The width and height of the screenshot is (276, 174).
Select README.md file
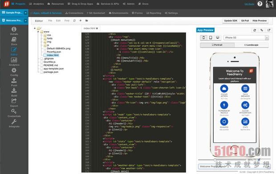click(x=51, y=65)
